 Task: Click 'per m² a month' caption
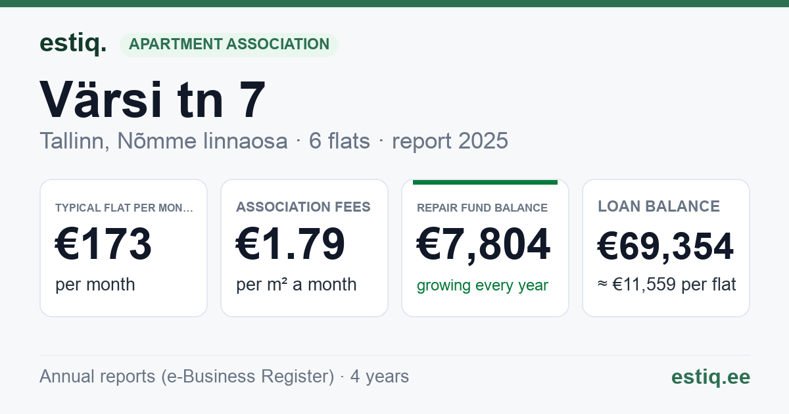(296, 285)
